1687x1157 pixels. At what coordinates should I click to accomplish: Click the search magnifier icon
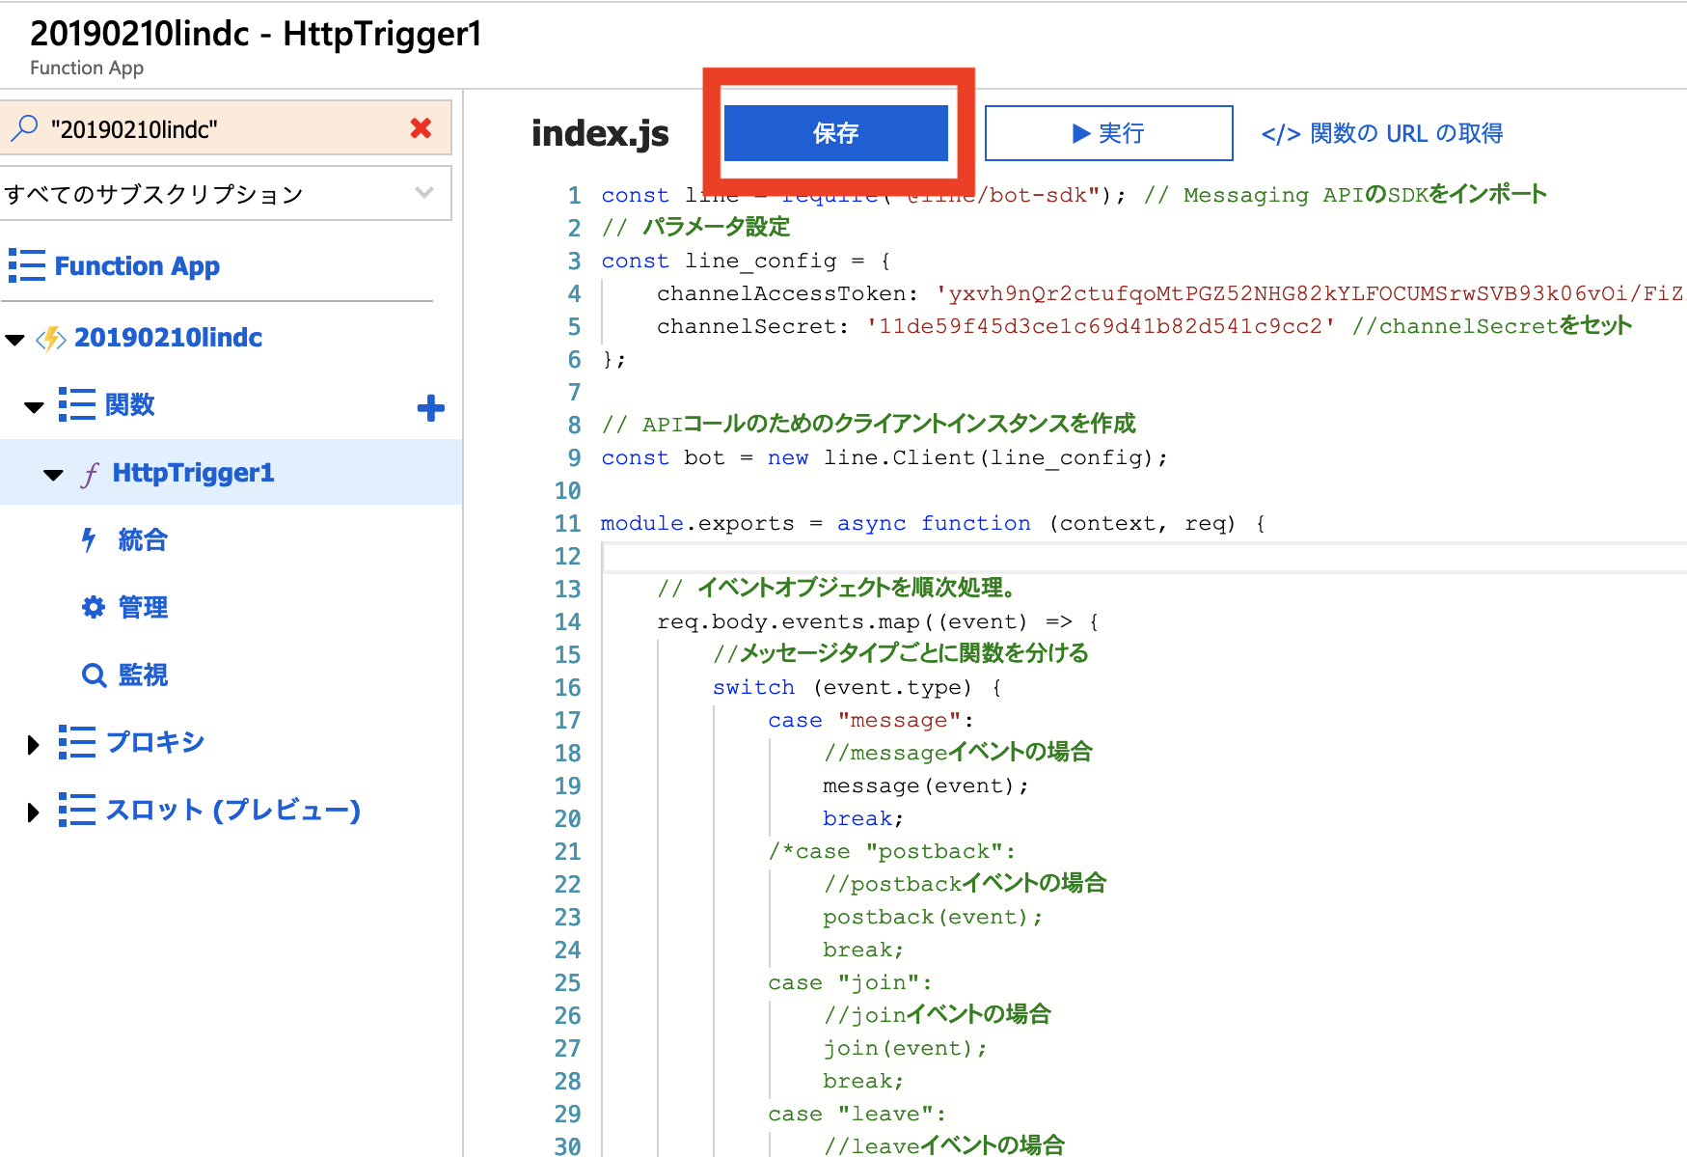(x=24, y=128)
